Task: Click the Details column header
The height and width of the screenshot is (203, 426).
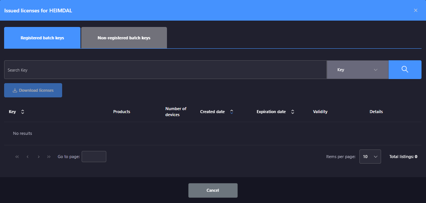Action: tap(376, 112)
